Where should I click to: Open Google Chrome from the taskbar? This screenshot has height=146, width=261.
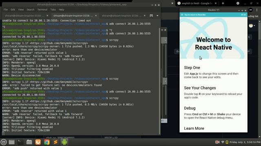tap(47, 142)
